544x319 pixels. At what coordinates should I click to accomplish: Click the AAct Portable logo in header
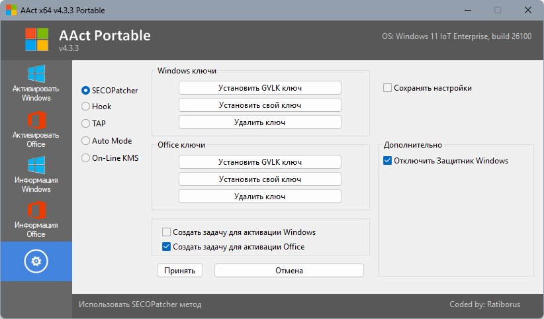click(x=37, y=39)
